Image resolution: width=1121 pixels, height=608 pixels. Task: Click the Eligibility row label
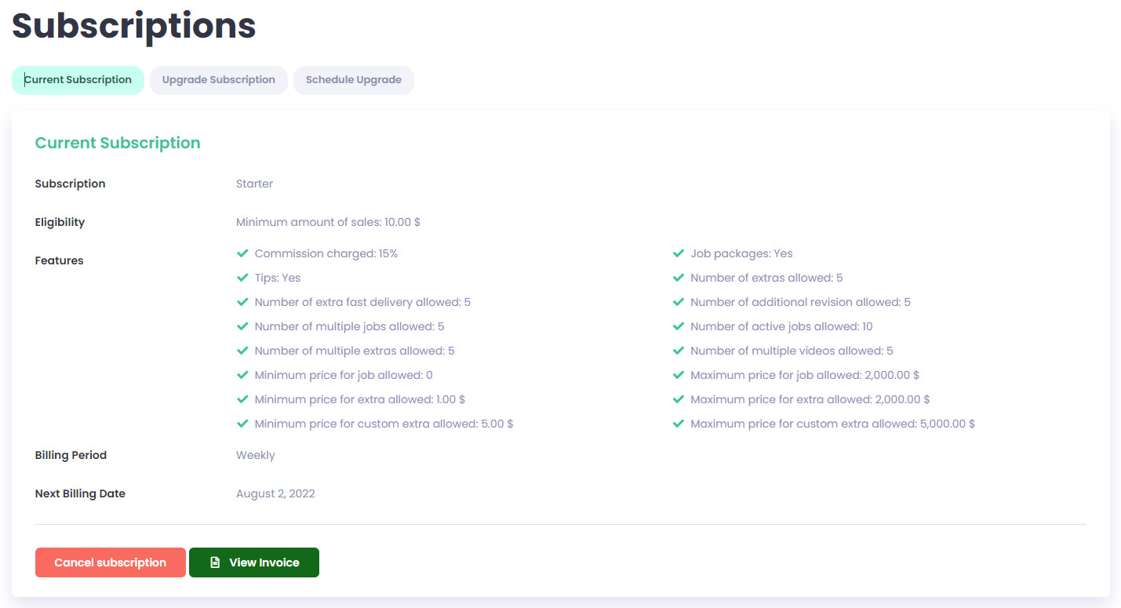[60, 222]
